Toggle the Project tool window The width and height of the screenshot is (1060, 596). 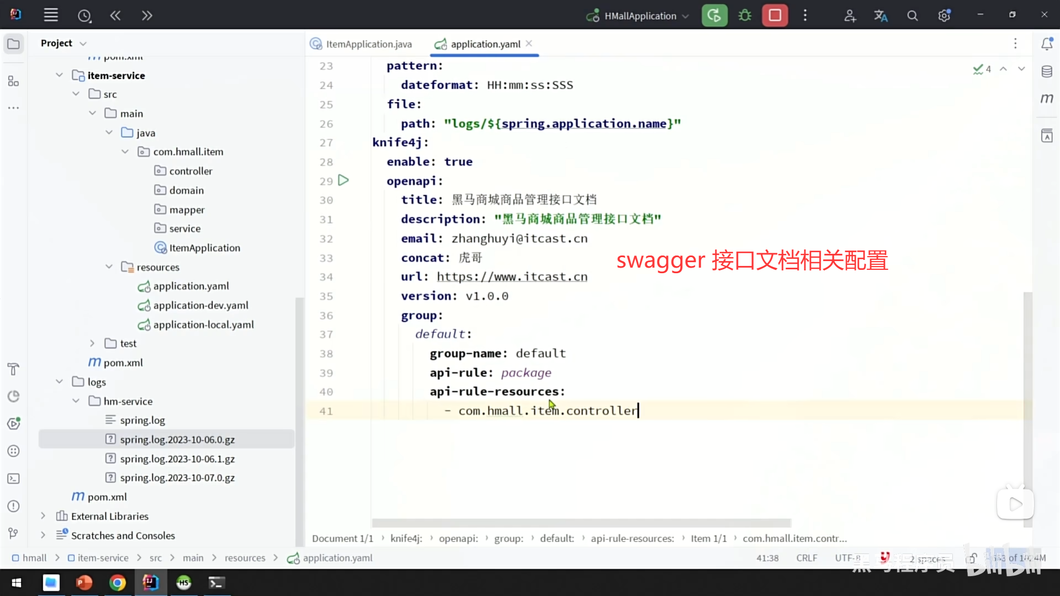click(x=13, y=44)
